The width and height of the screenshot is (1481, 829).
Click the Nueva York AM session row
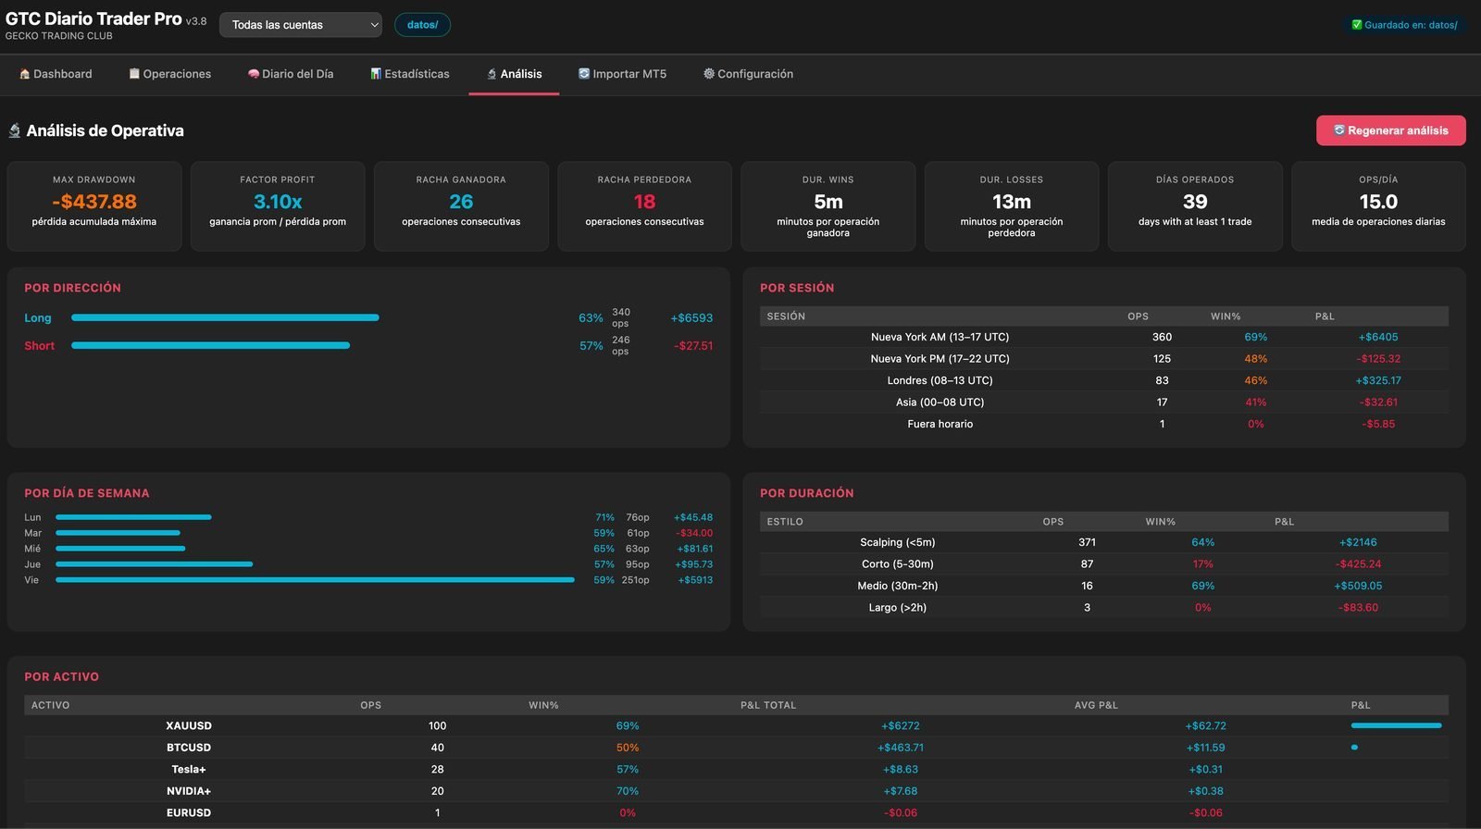coord(1104,337)
